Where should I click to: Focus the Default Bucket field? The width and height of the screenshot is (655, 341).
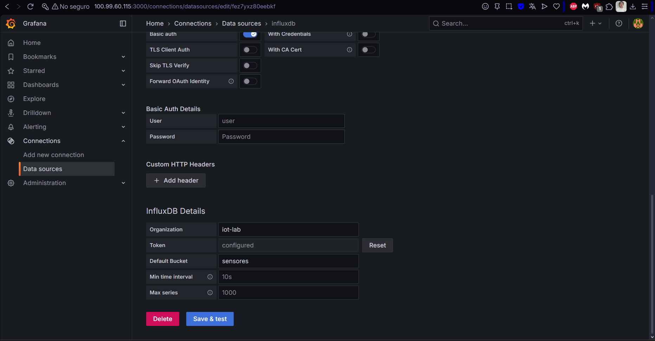coord(288,261)
